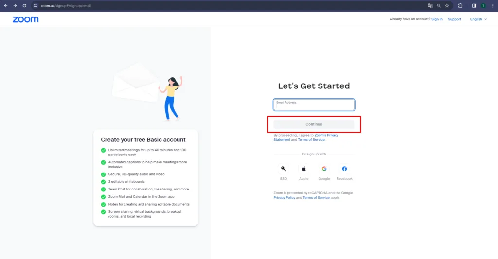
Task: Click the translate page icon
Action: coord(430,6)
